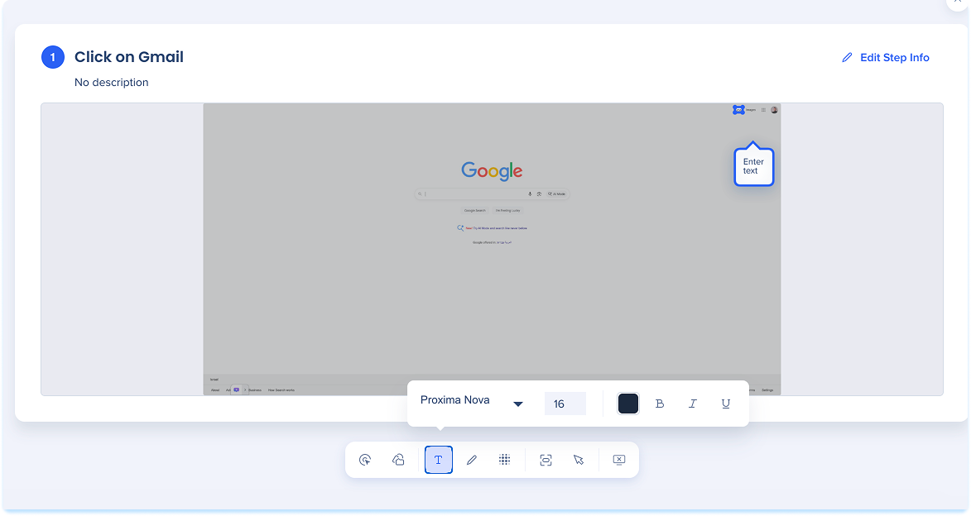The height and width of the screenshot is (516, 971).
Task: Open the Proxima Nova font dropdown
Action: pos(455,400)
